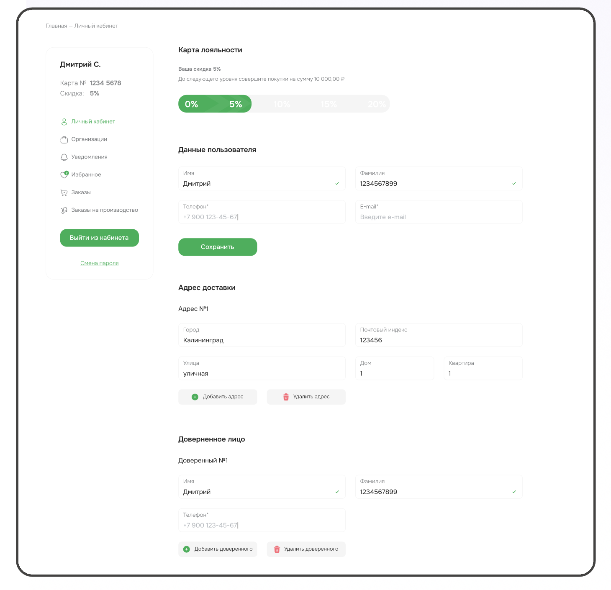The image size is (611, 590).
Task: Click the Личный кабинет user icon
Action: tap(64, 122)
